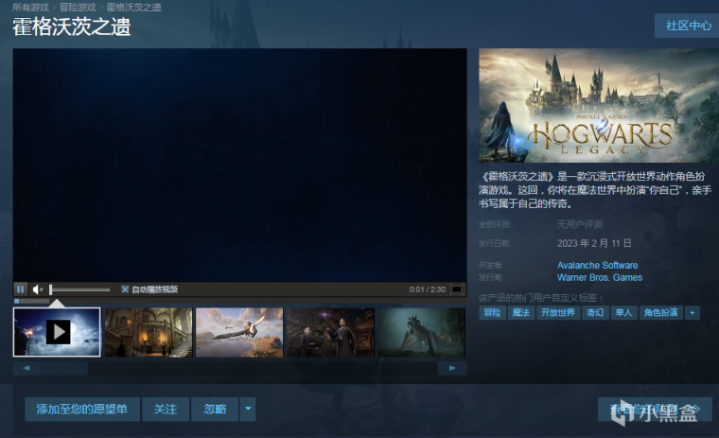The image size is (719, 438).
Task: Adjust the video volume slider
Action: click(x=79, y=289)
